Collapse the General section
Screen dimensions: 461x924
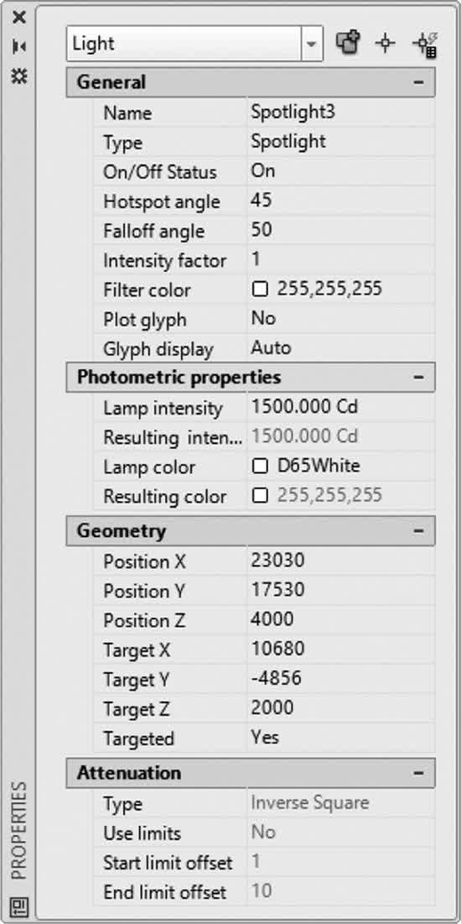418,82
